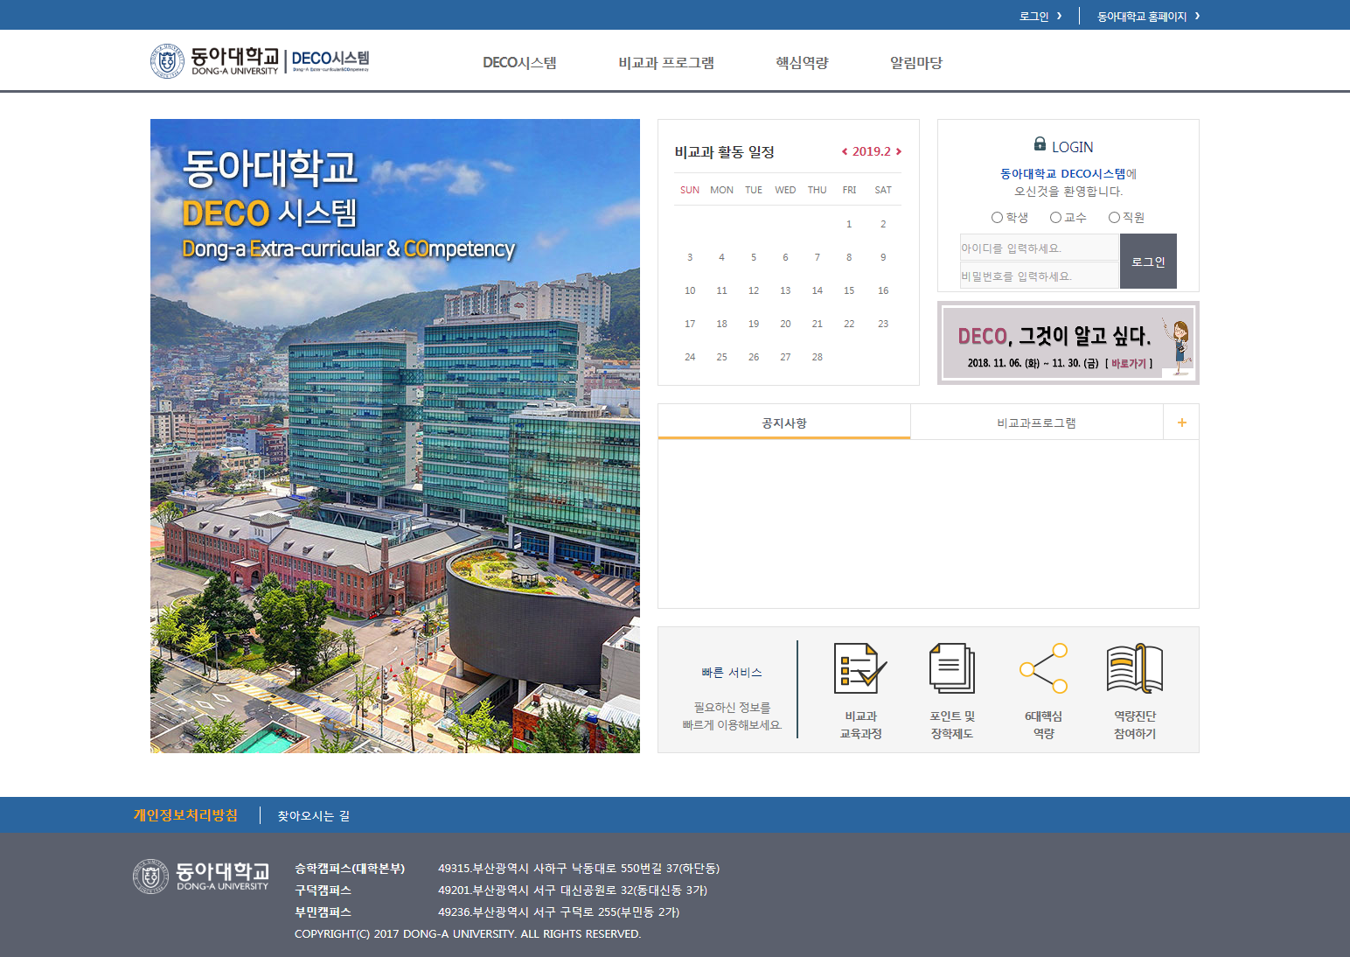This screenshot has width=1350, height=957.
Task: Expand the 핵심역량 menu item
Action: click(802, 63)
